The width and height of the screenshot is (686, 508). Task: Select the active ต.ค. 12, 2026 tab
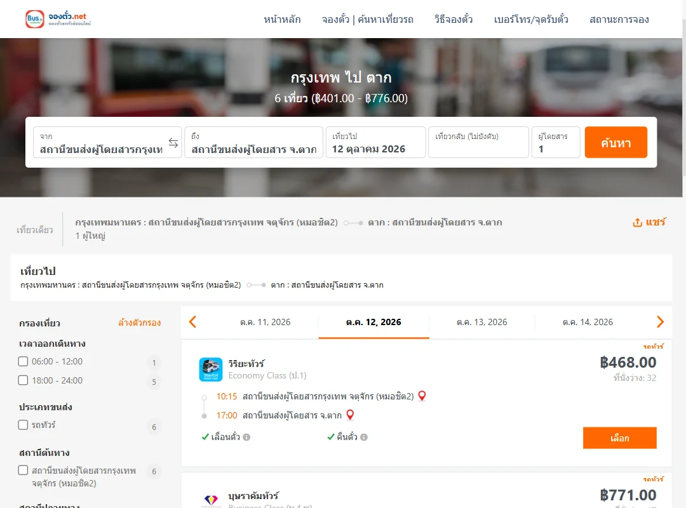click(x=373, y=323)
